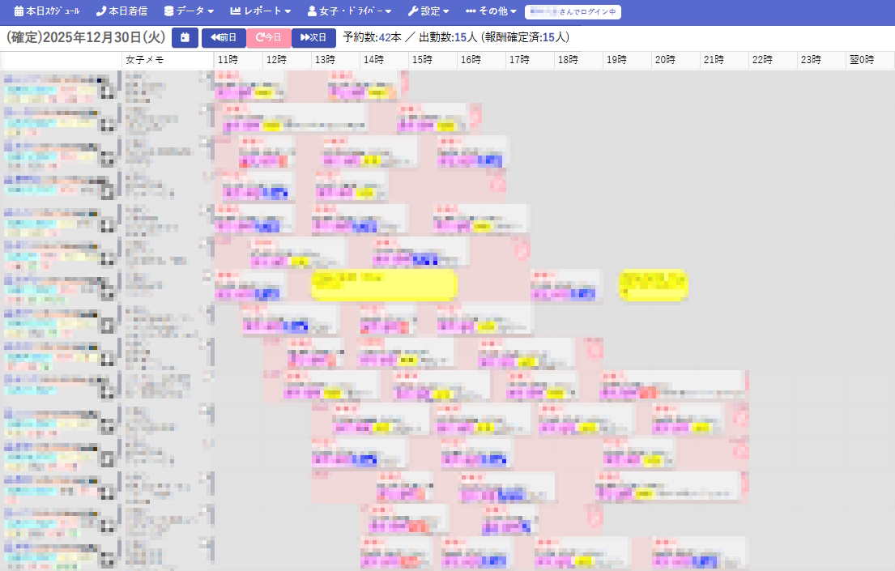895x571 pixels.
Task: Open the 本日着信 phone call list
Action: click(x=123, y=12)
